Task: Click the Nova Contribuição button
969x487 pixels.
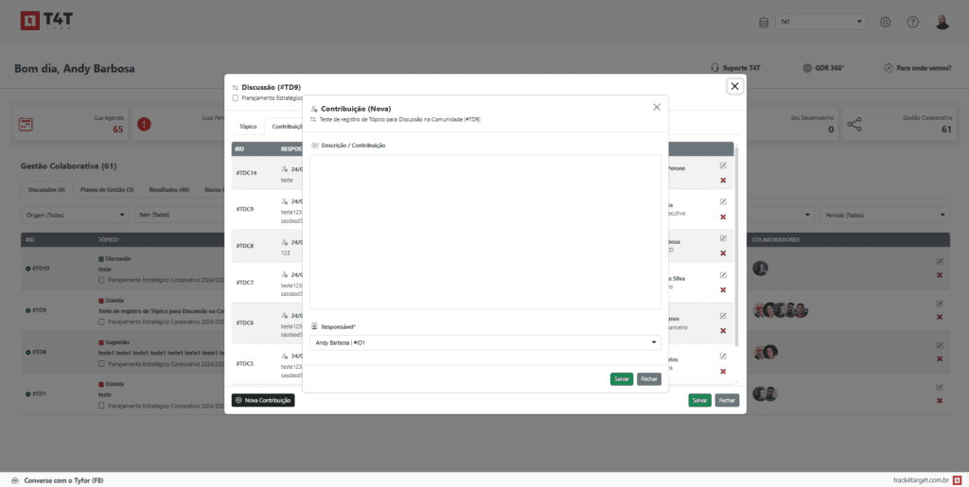Action: (263, 400)
